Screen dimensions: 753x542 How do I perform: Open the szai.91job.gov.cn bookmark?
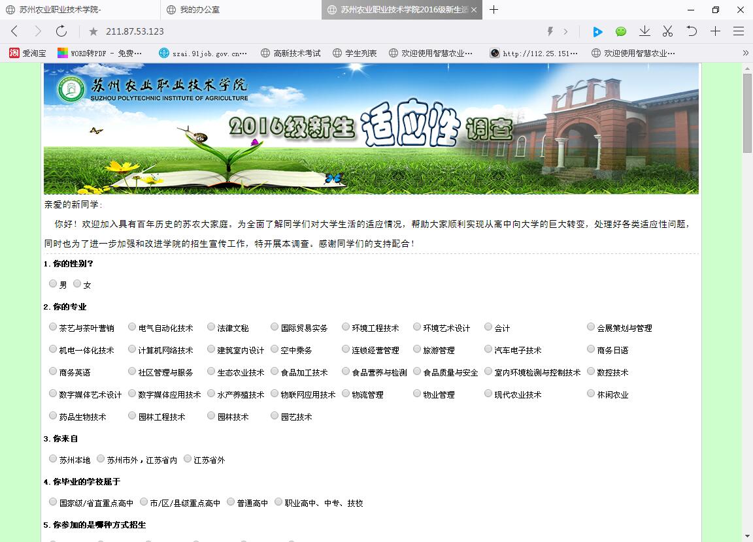[203, 54]
